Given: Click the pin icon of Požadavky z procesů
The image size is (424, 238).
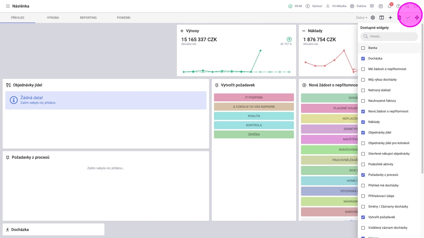Looking at the screenshot, I should pyautogui.click(x=8, y=157).
